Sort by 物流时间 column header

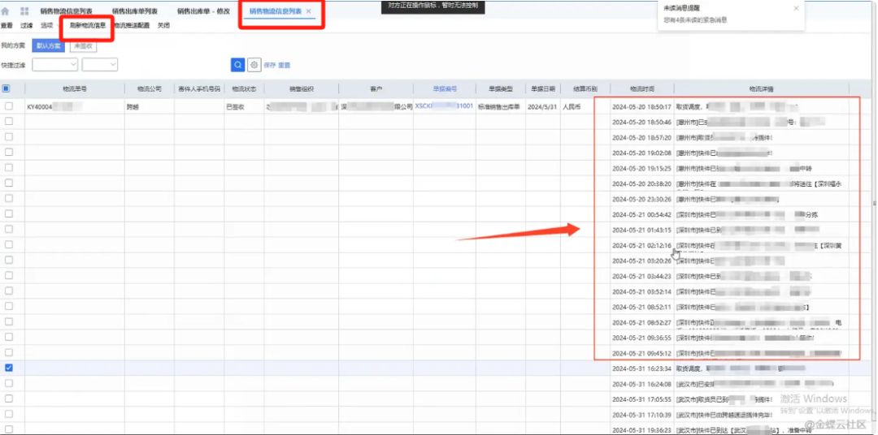tap(642, 88)
